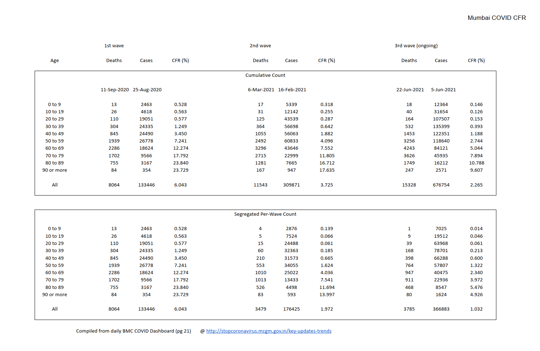Click the overall CFR value 2.265
Viewport: 540px width, 351px height.
click(x=477, y=185)
